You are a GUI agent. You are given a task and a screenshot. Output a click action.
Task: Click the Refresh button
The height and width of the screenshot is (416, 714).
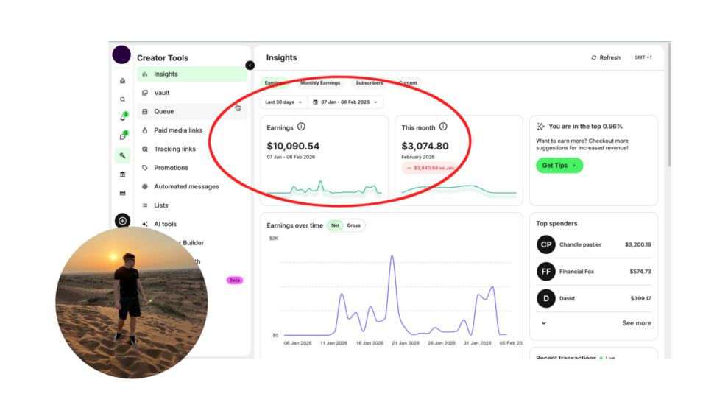coord(606,57)
